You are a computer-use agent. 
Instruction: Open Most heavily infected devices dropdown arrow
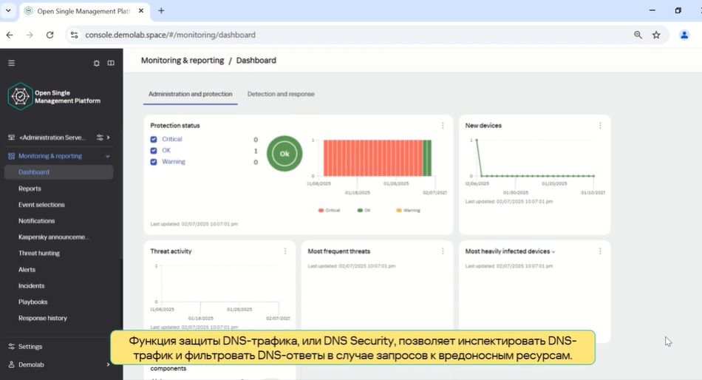553,252
